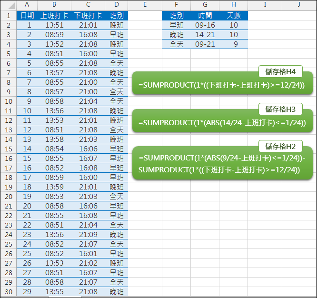The height and width of the screenshot is (298, 317).
Task: Select clock-out cell 16:07 in row 16
Action: pos(88,159)
